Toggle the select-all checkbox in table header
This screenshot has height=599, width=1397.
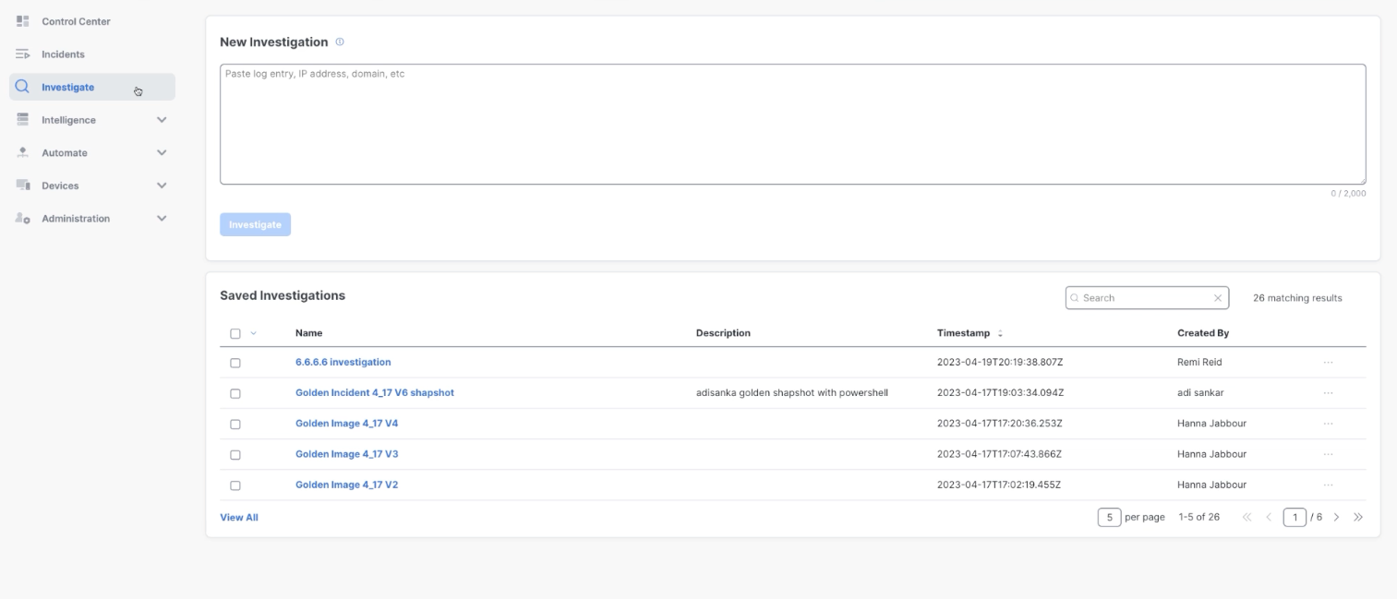point(235,333)
